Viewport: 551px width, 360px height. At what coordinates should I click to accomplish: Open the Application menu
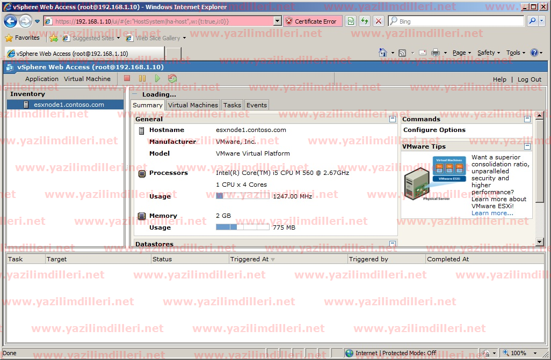click(42, 79)
